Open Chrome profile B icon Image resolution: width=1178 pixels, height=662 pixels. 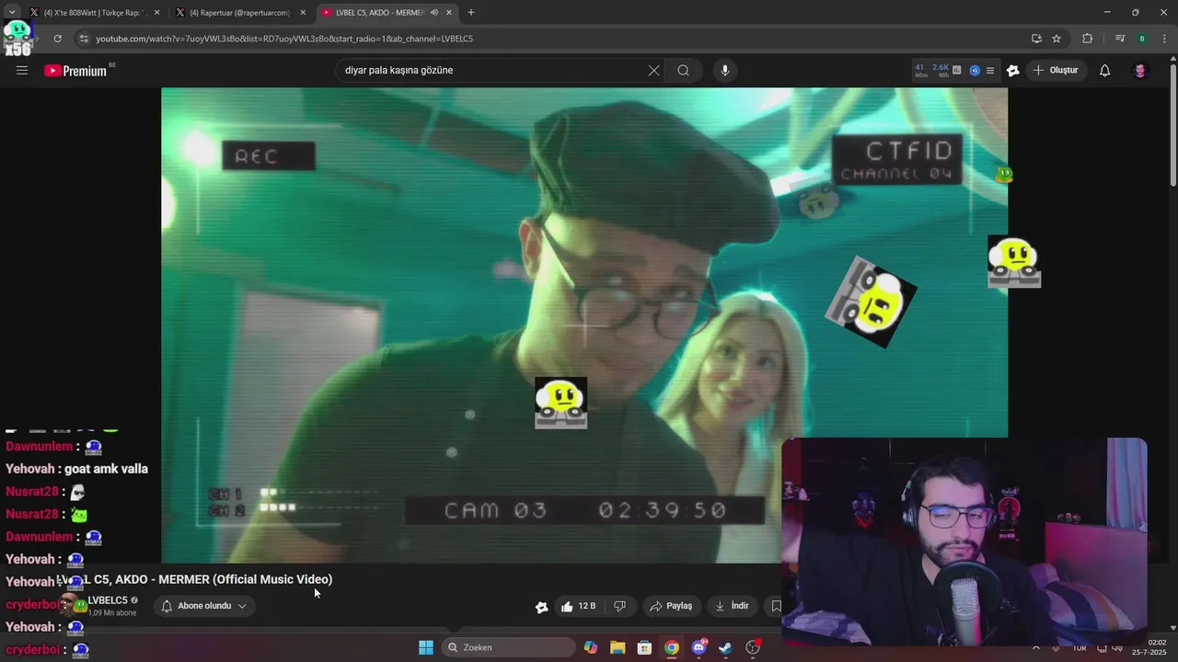coord(1142,39)
